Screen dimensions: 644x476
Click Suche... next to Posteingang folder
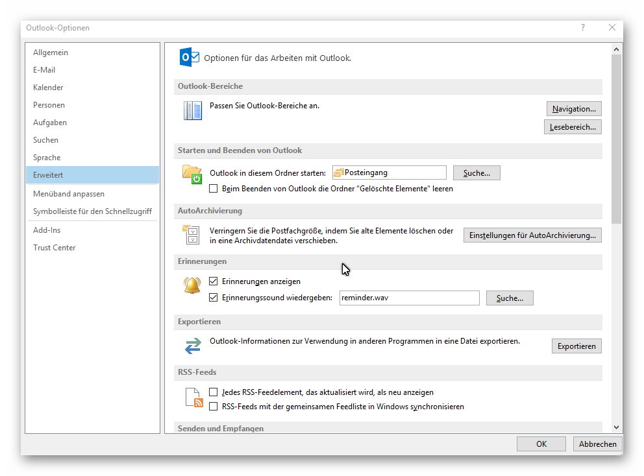point(477,173)
